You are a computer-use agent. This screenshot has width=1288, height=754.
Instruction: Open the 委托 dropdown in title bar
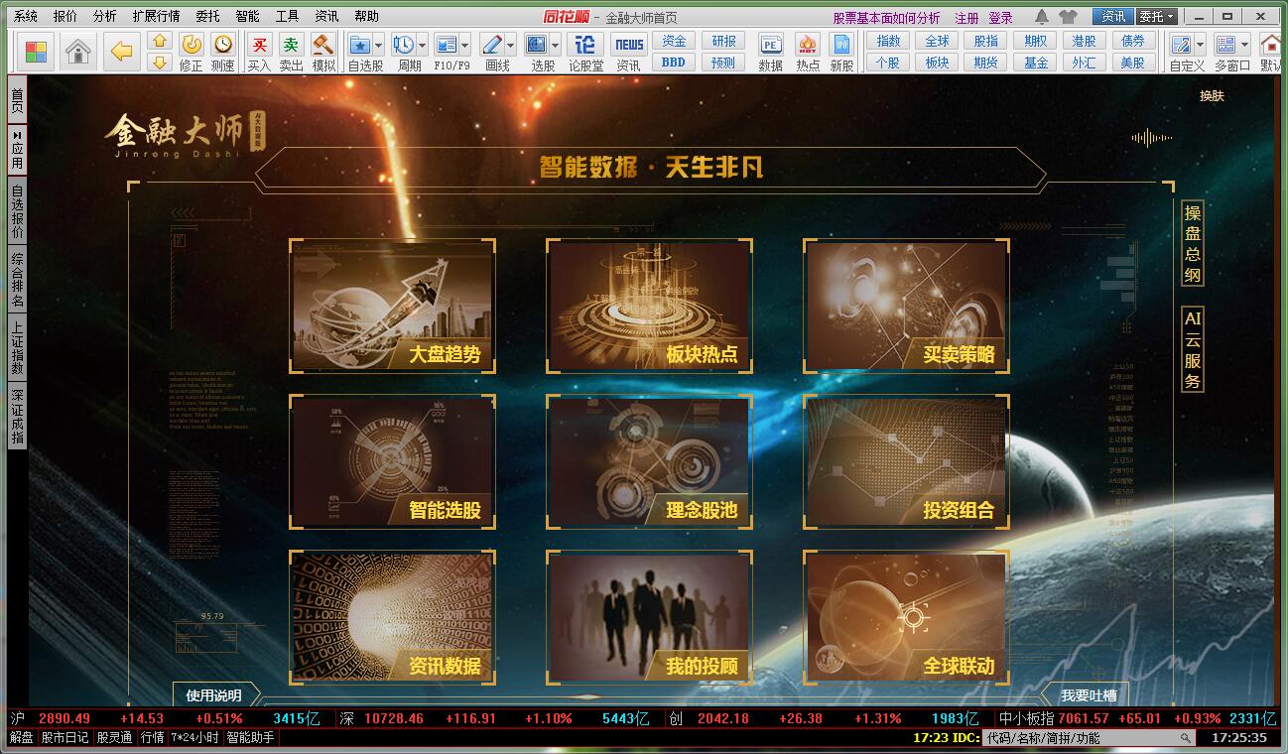1157,17
